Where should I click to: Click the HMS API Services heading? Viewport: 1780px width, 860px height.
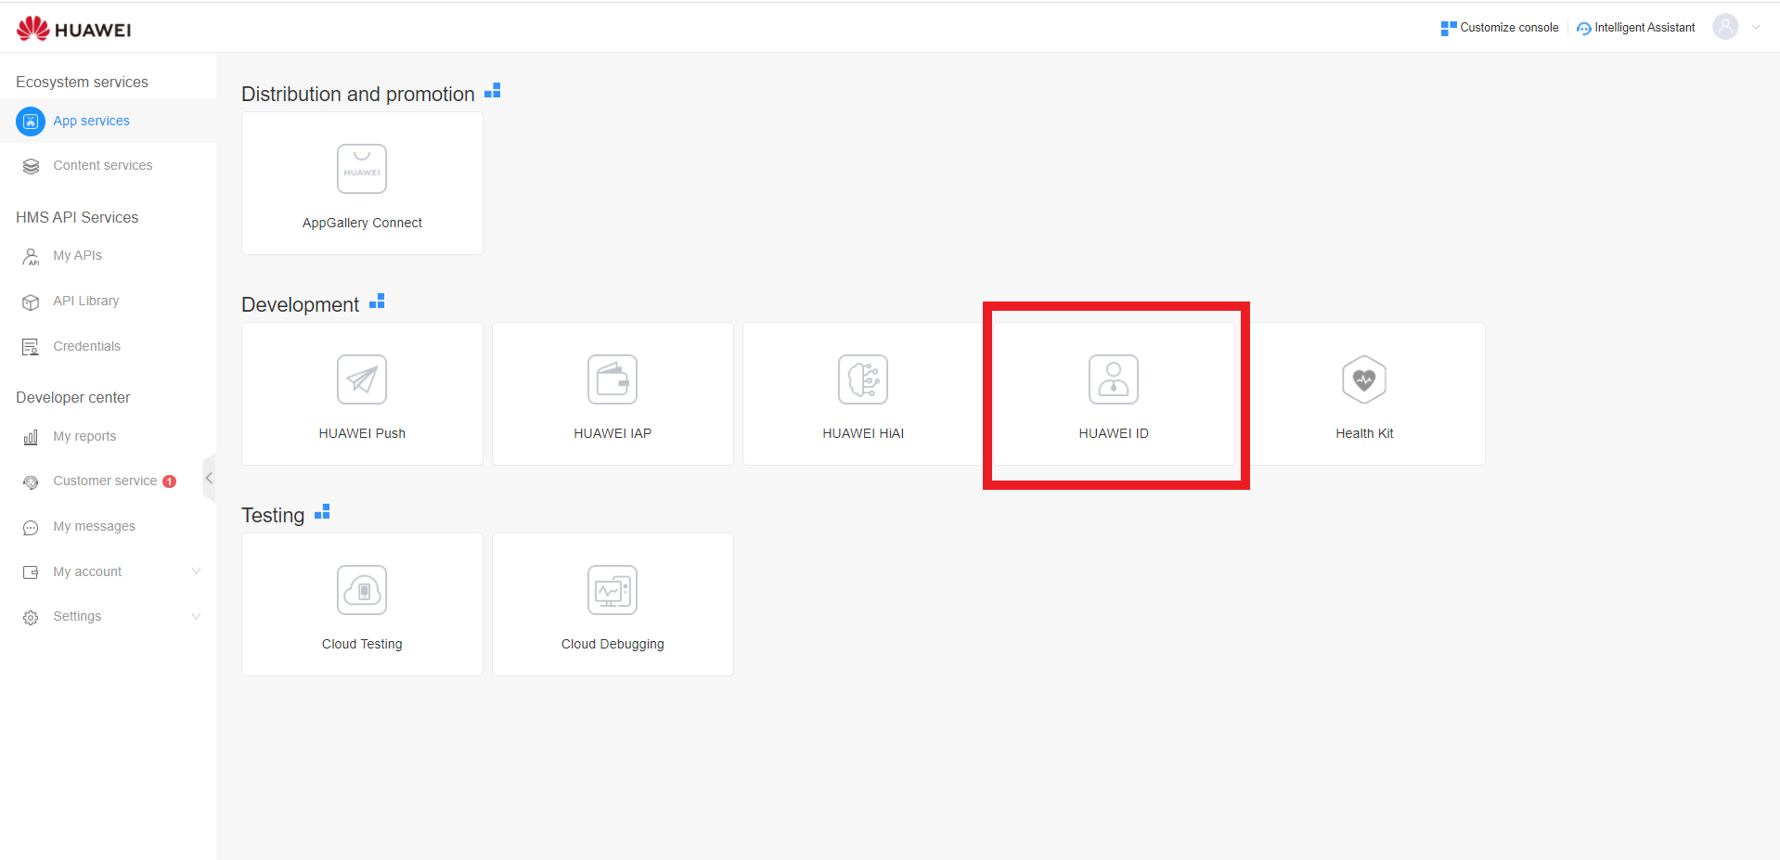coord(77,217)
